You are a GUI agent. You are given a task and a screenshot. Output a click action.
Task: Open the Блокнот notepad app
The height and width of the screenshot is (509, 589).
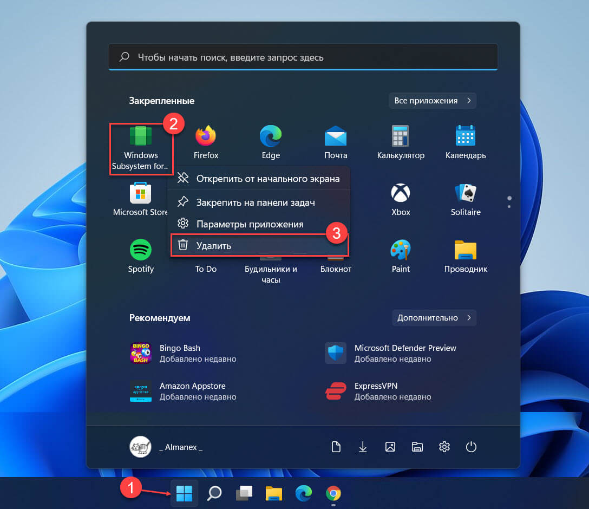coord(336,269)
